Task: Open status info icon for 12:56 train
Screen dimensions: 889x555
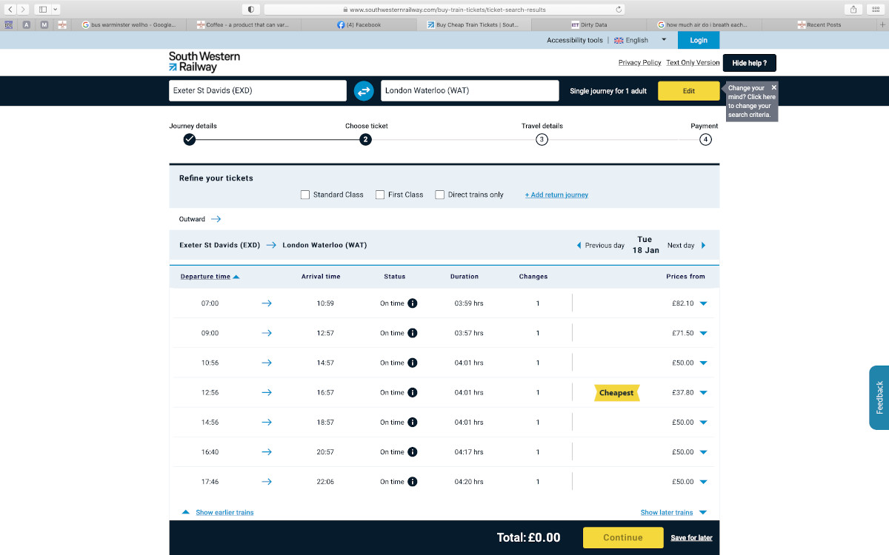Action: (413, 393)
